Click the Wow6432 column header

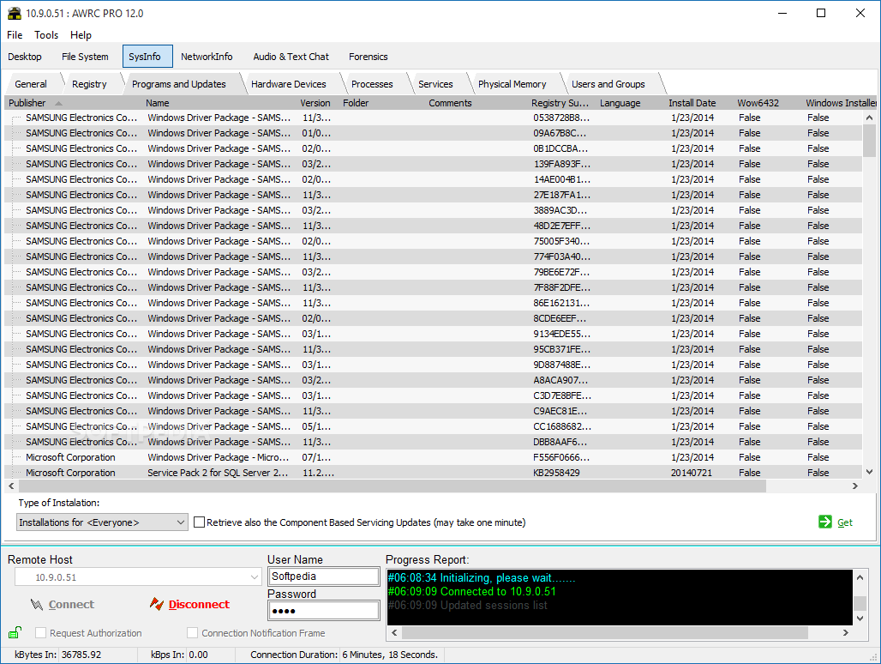click(758, 103)
